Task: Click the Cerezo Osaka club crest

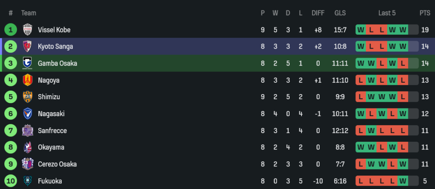Action: pos(27,164)
